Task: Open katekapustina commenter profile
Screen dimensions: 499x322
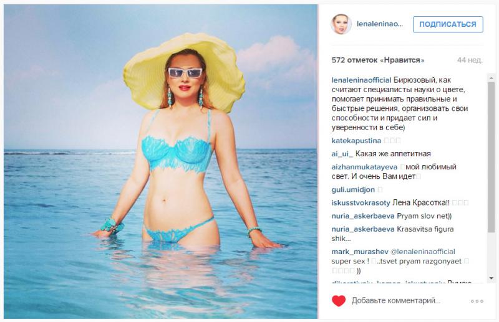Action: tap(356, 141)
